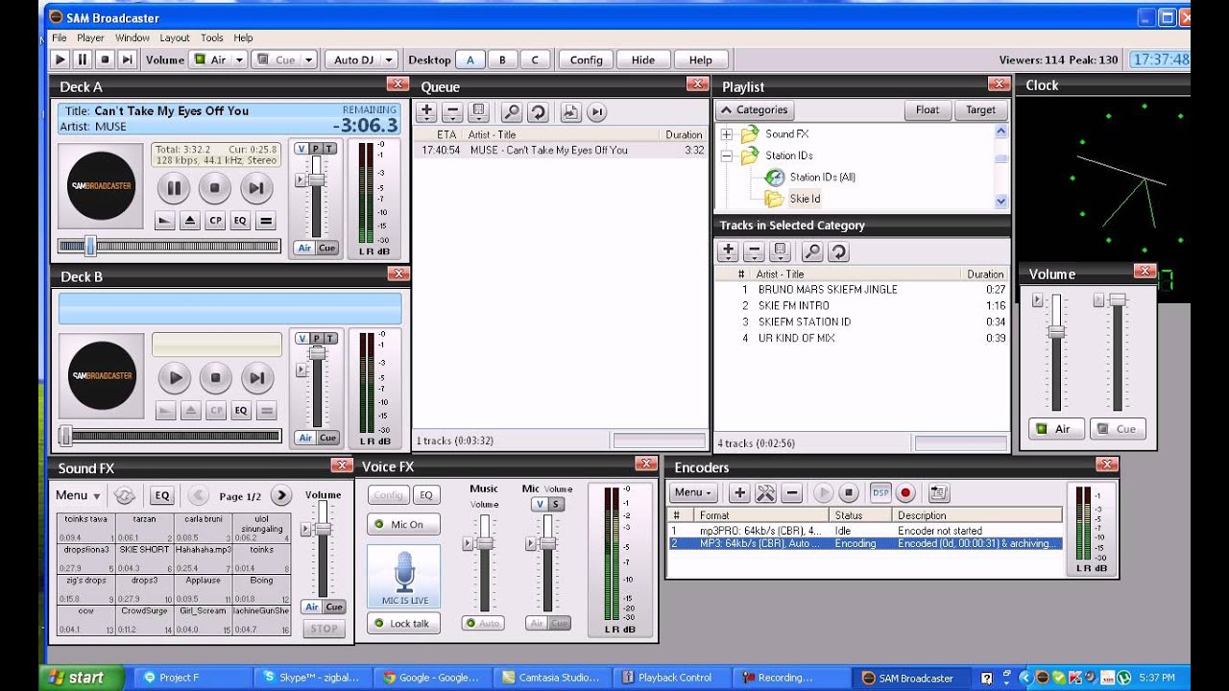
Task: Toggle DSP in the Encoders panel
Action: [x=880, y=493]
